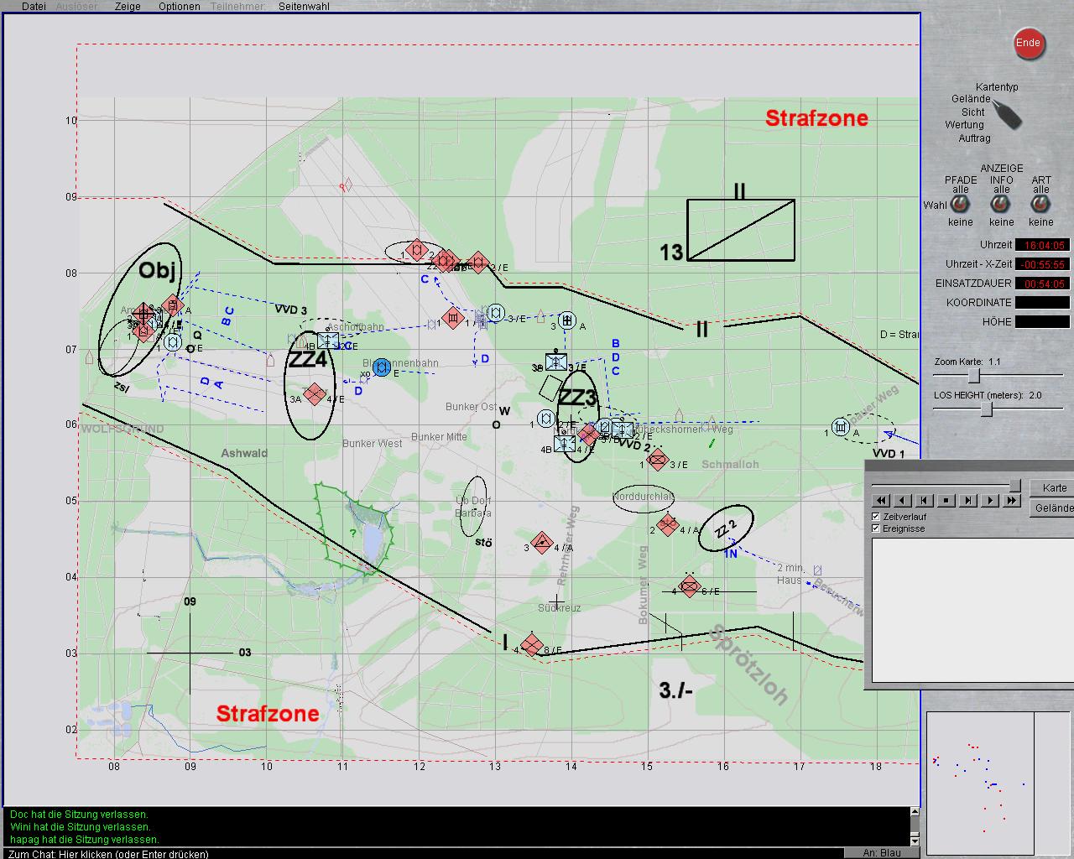Click the stop playback button
Screen dimensions: 1074x859
point(946,501)
